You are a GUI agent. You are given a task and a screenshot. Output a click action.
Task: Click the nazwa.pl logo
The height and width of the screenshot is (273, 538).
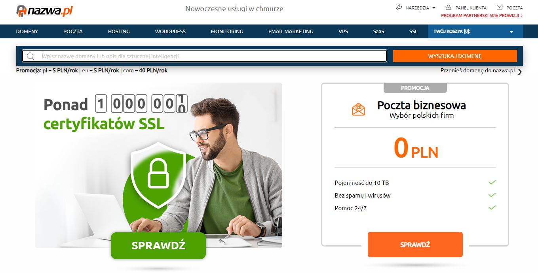(44, 11)
